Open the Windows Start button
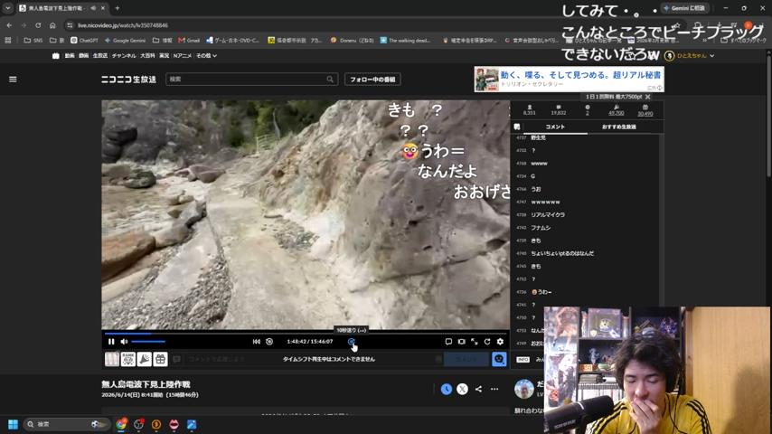The image size is (772, 434). [x=14, y=424]
